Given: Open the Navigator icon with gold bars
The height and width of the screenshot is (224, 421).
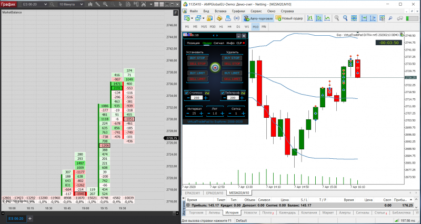Looking at the screenshot, I should point(219,18).
